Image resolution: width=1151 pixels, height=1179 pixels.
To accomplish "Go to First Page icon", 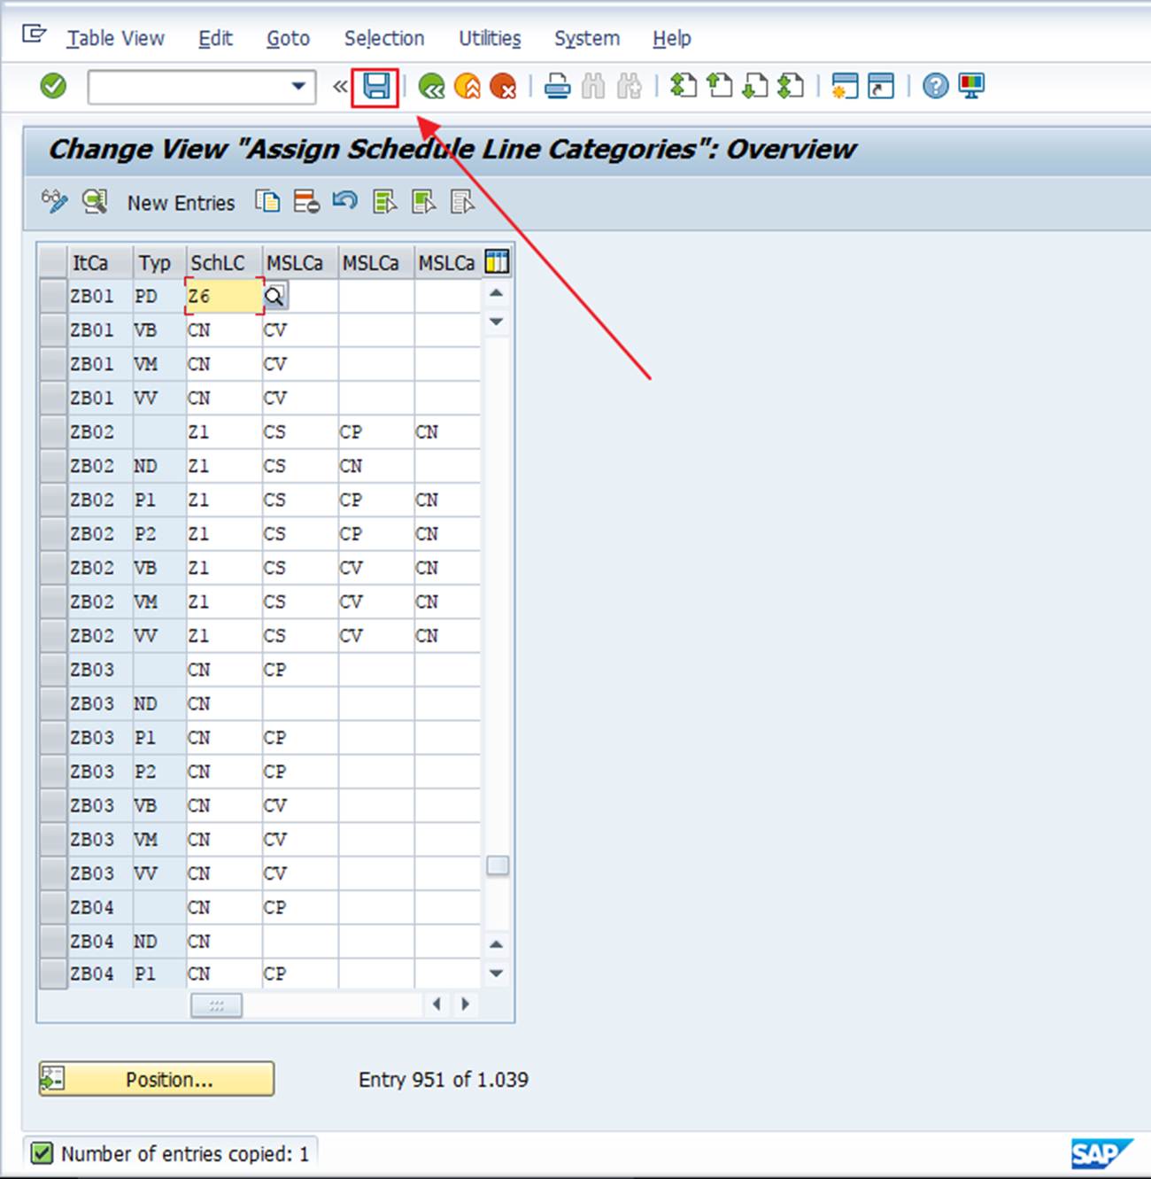I will (683, 86).
